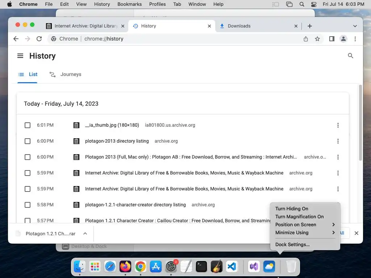Toggle Chrome's side panel icon
This screenshot has width=371, height=278.
coord(332,39)
